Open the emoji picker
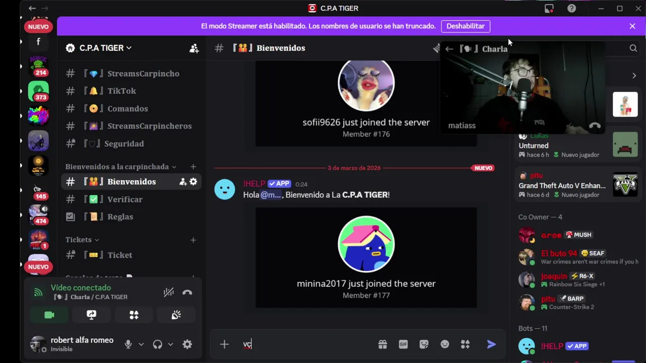The height and width of the screenshot is (363, 646). click(x=445, y=344)
